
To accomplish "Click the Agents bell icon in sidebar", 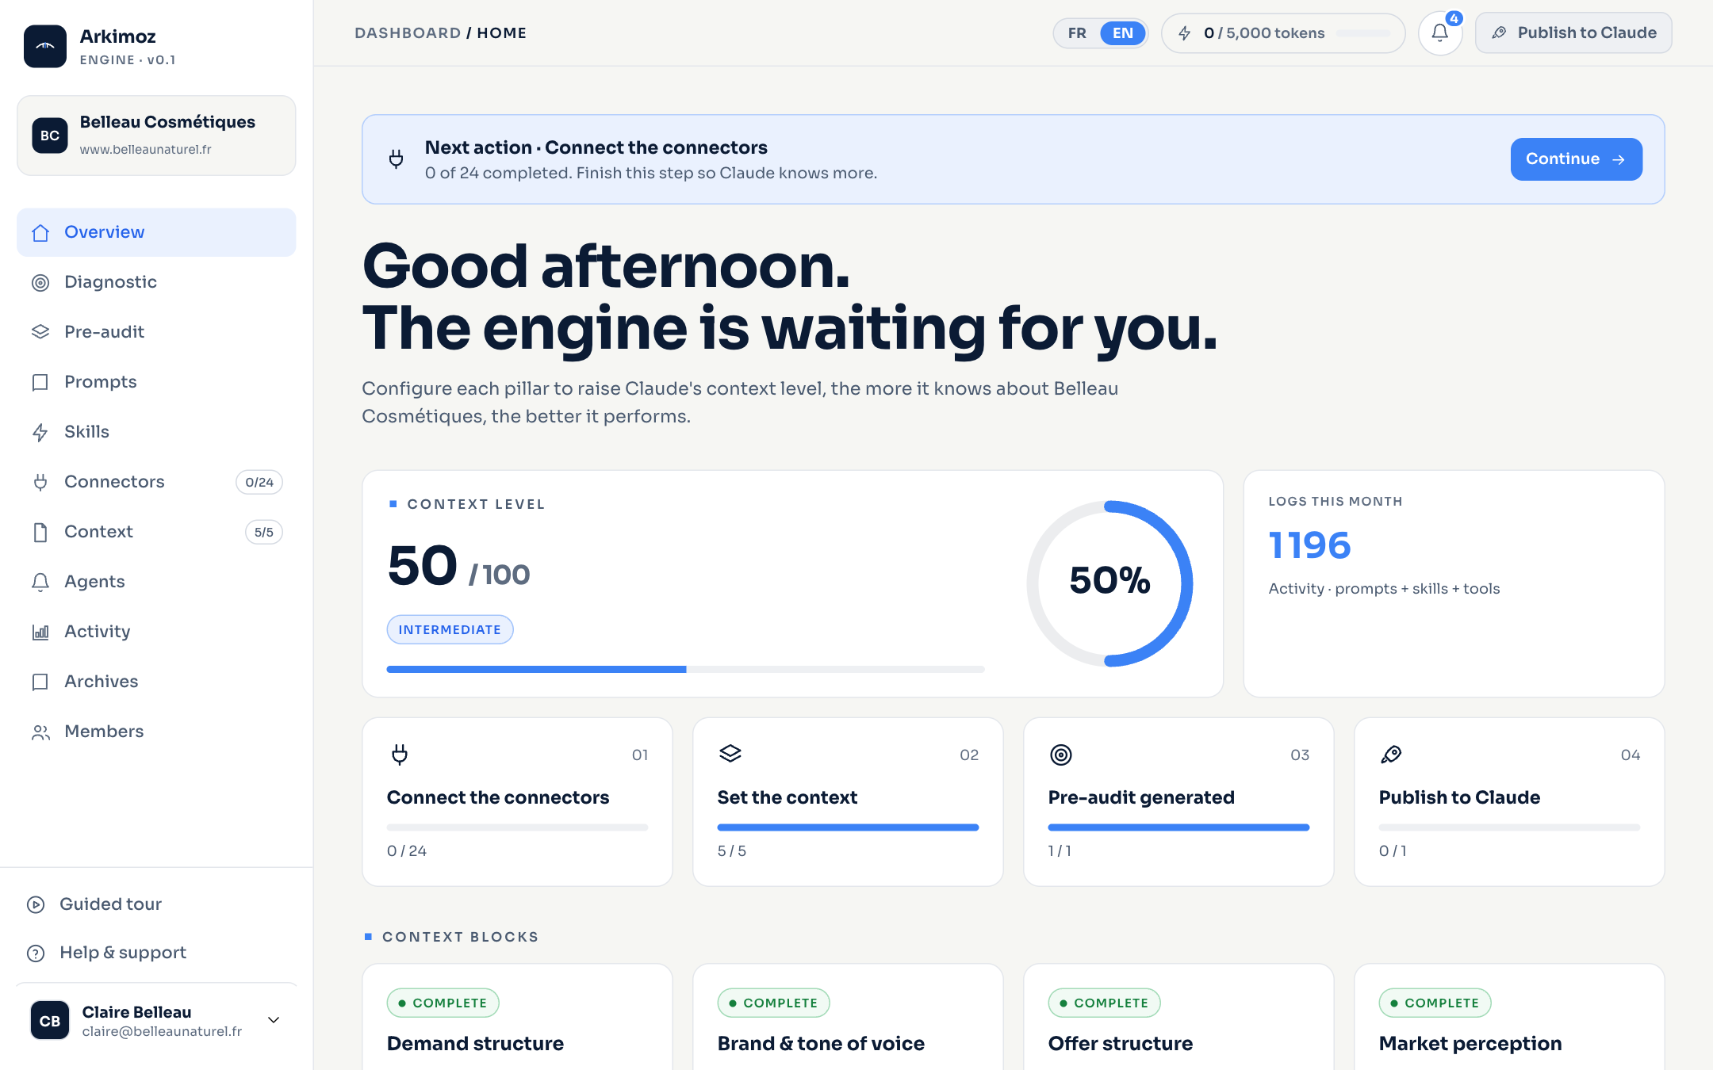I will tap(40, 582).
